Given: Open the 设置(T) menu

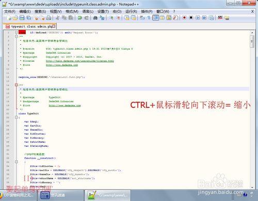Looking at the screenshot, I should coord(103,11).
